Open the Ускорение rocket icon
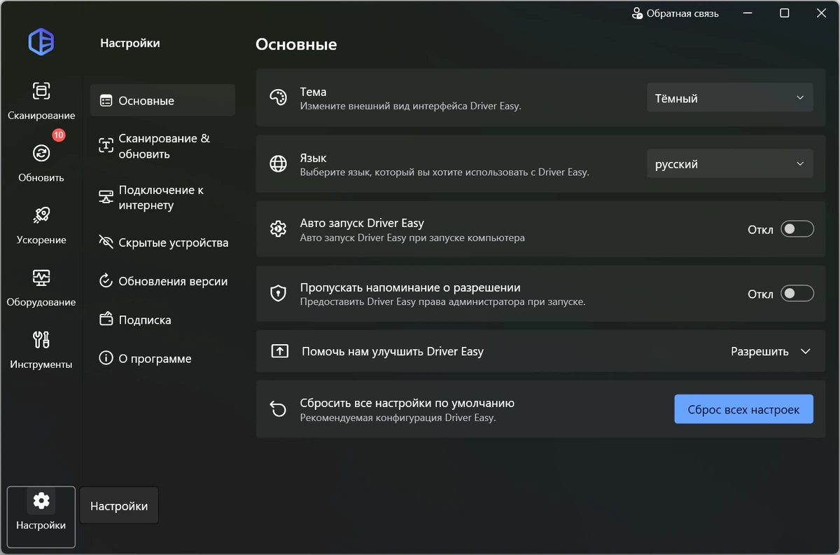This screenshot has height=555, width=840. pos(41,215)
